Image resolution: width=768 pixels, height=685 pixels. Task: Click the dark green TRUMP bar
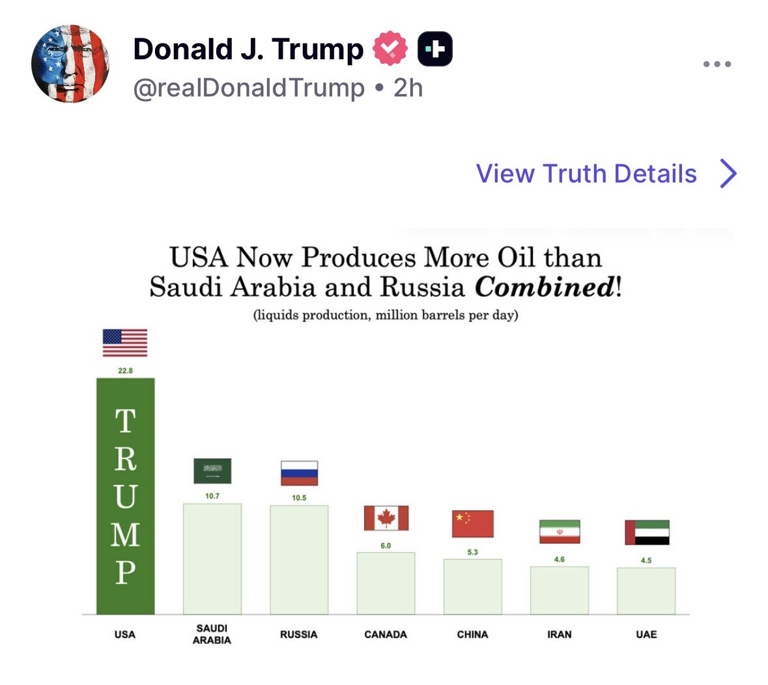[x=125, y=495]
